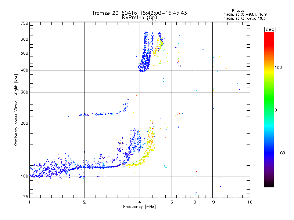This screenshot has width=294, height=220.
Task: Click the y-axis '100' tick label
Action: click(x=24, y=176)
